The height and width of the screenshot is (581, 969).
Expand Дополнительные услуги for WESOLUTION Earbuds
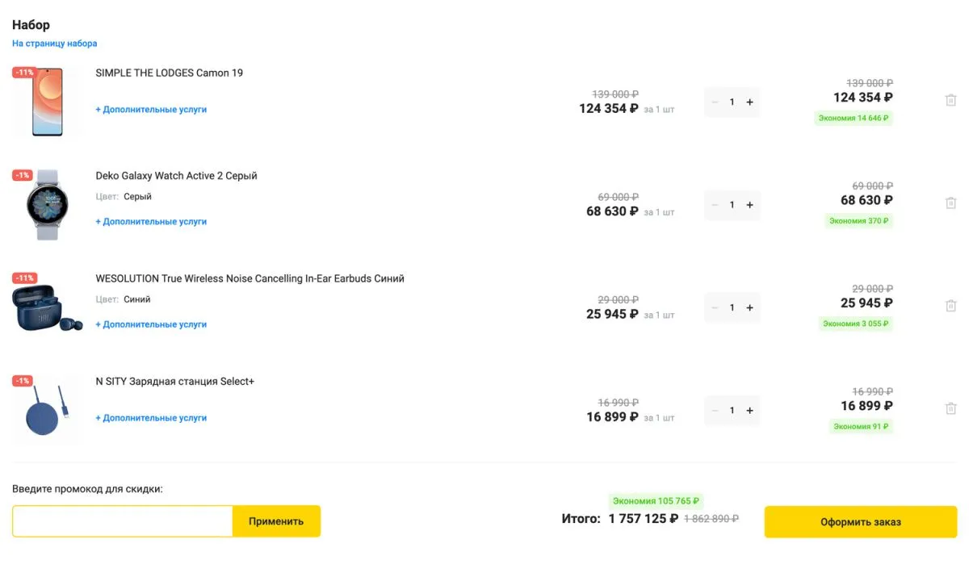click(151, 324)
